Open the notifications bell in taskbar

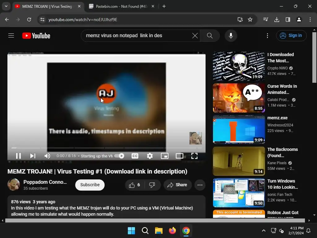(x=309, y=231)
